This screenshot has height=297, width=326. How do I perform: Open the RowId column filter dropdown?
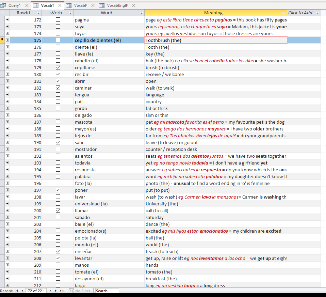[38, 13]
